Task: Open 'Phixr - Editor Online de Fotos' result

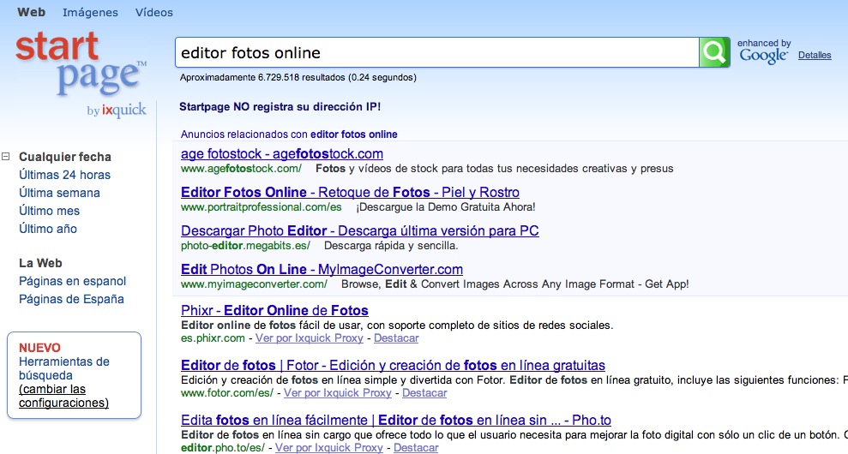Action: [x=274, y=311]
